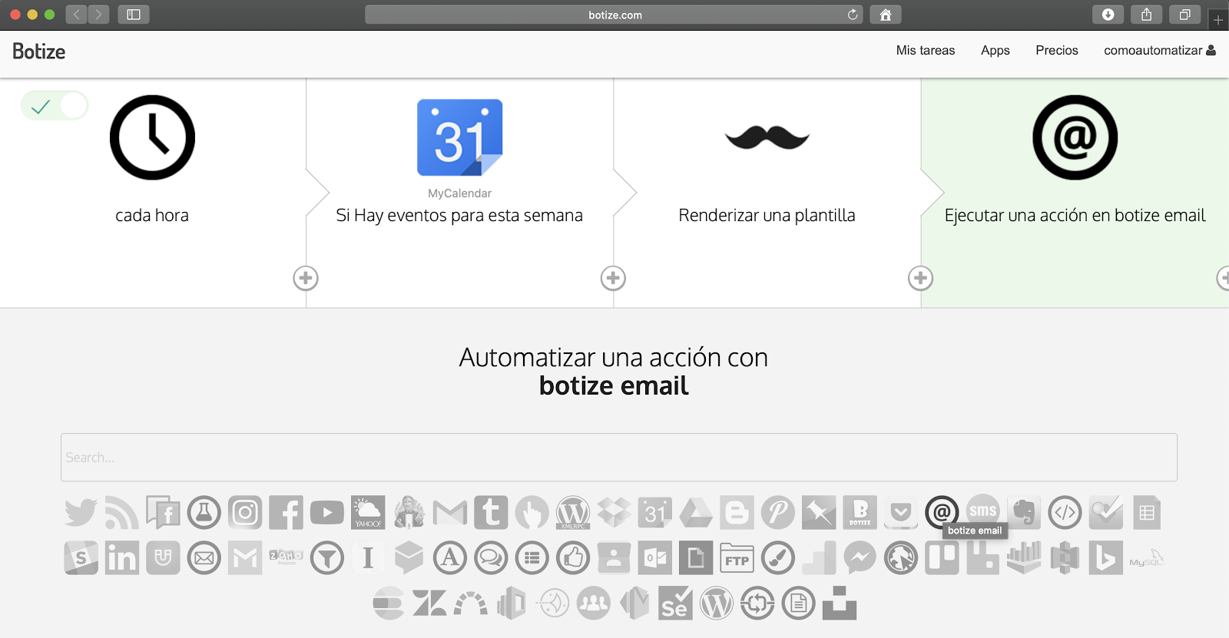
Task: Select the Outlook app icon
Action: point(655,558)
